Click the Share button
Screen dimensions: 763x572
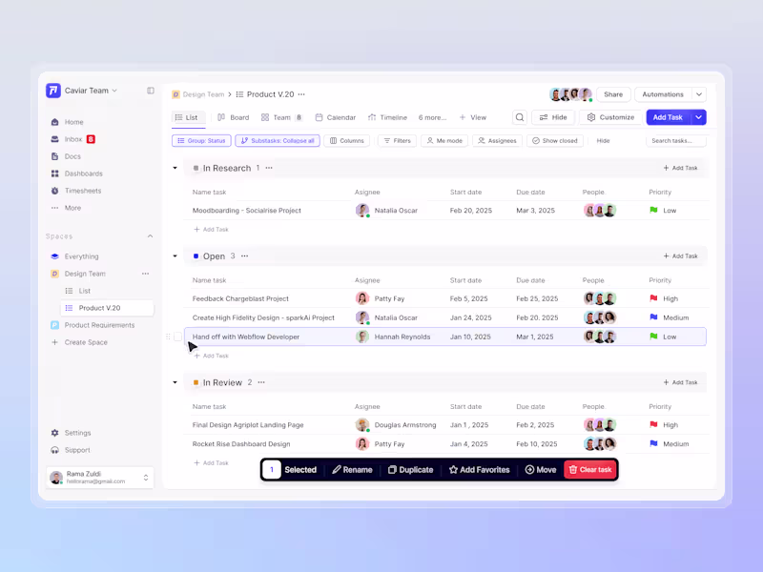pyautogui.click(x=613, y=94)
